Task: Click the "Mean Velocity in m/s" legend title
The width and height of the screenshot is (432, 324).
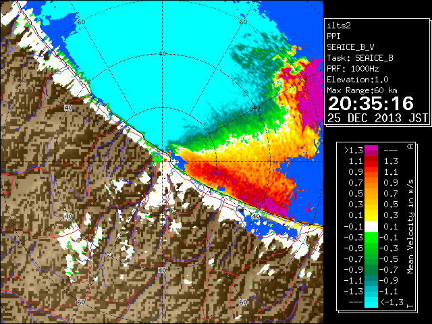Action: coord(410,227)
